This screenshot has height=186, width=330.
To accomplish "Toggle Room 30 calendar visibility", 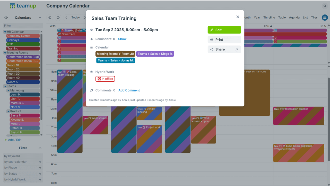I will (x=23, y=74).
